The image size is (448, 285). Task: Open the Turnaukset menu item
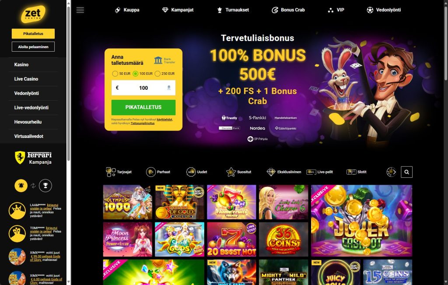(233, 10)
